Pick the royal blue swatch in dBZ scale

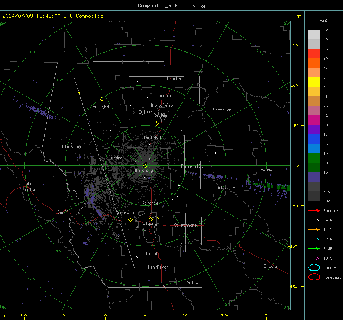(314, 139)
